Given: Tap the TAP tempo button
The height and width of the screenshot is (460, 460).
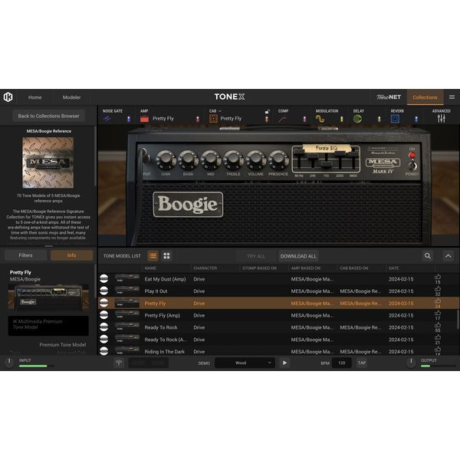Looking at the screenshot, I should [362, 363].
